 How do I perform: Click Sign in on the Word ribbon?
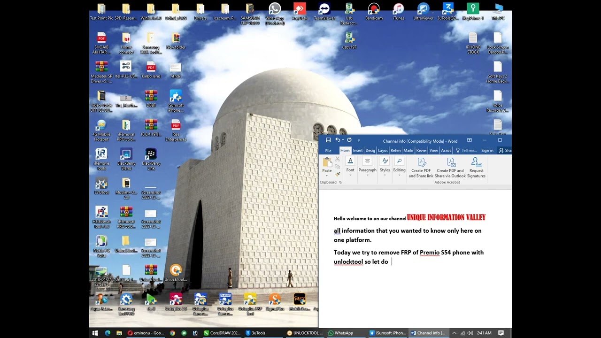click(487, 151)
